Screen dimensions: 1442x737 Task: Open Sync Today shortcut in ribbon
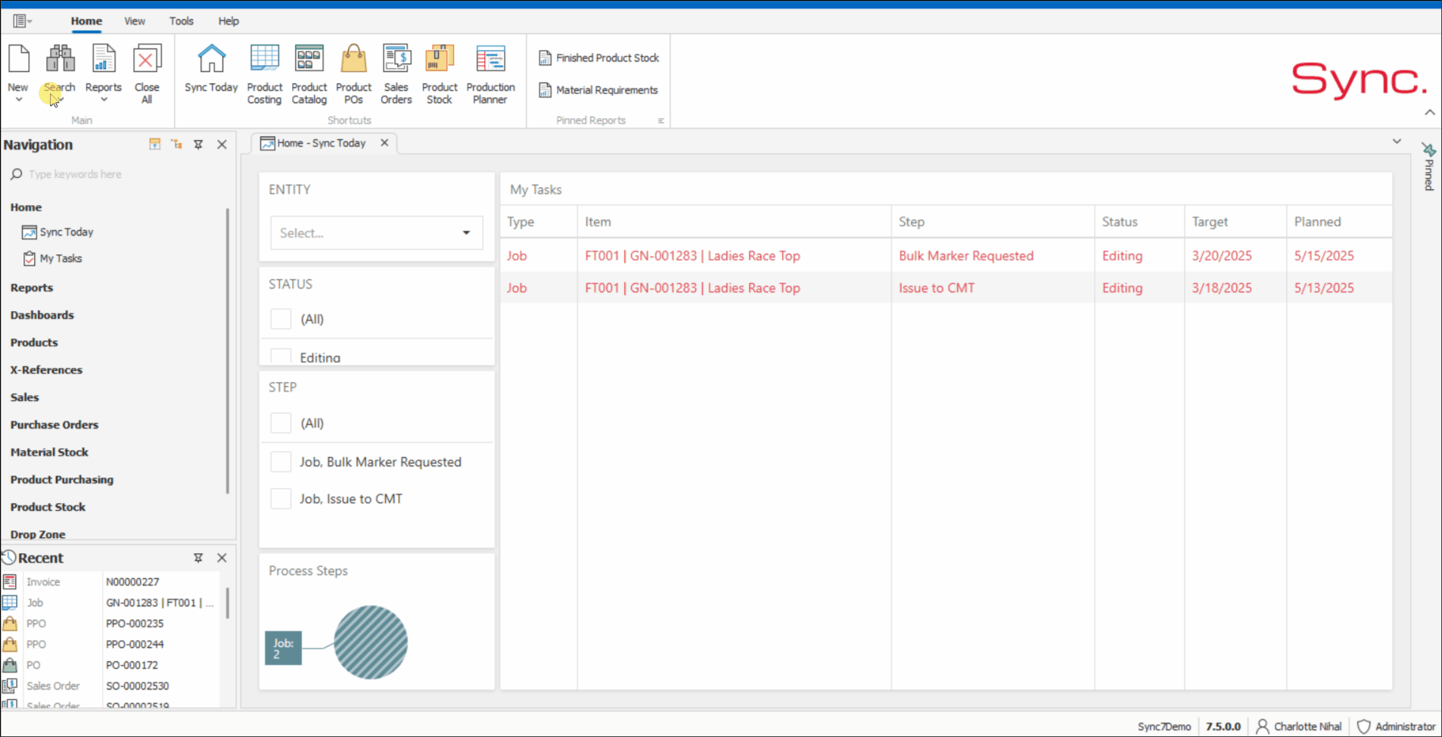pos(211,68)
